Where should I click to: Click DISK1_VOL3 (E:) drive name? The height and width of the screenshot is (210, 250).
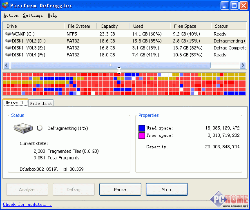click(x=29, y=48)
